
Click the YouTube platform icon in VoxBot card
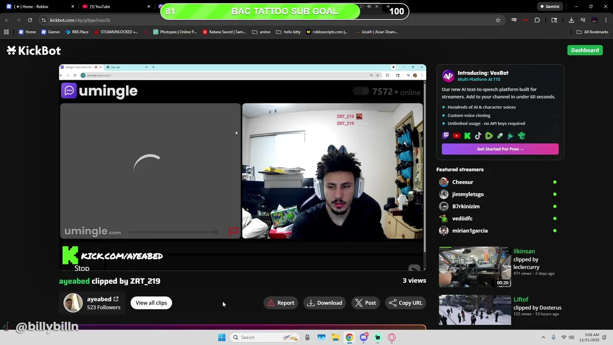click(456, 136)
